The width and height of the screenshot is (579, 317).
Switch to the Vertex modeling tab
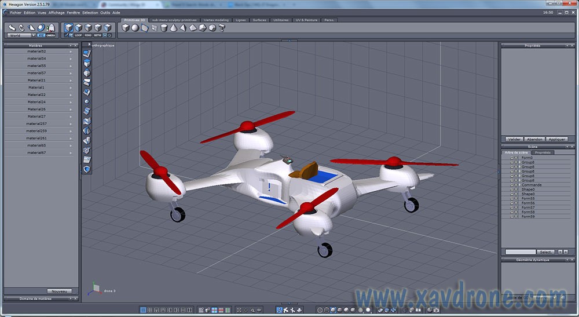coord(216,20)
